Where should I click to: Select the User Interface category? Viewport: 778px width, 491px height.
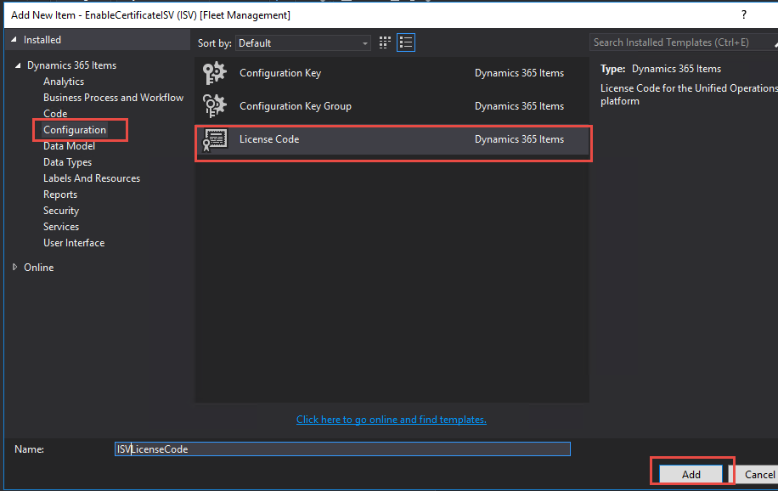tap(73, 242)
